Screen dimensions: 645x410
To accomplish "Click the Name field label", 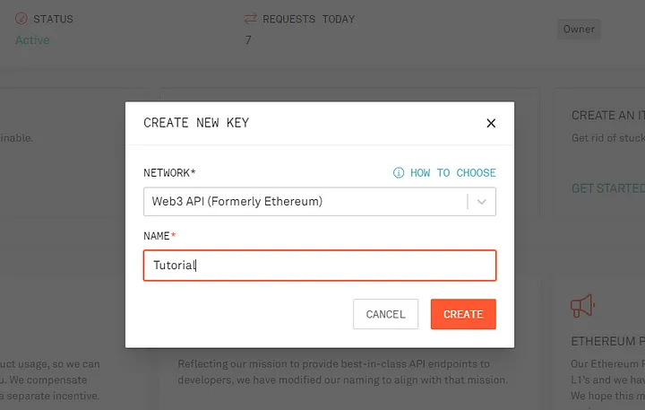I will 159,236.
